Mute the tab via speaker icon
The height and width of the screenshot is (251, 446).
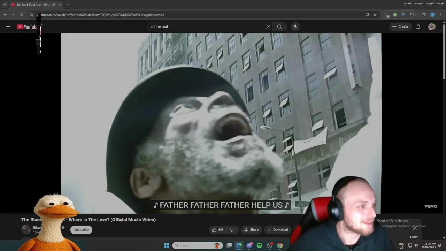click(54, 5)
